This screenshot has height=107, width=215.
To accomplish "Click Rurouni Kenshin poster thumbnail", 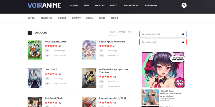I will tap(89, 102).
